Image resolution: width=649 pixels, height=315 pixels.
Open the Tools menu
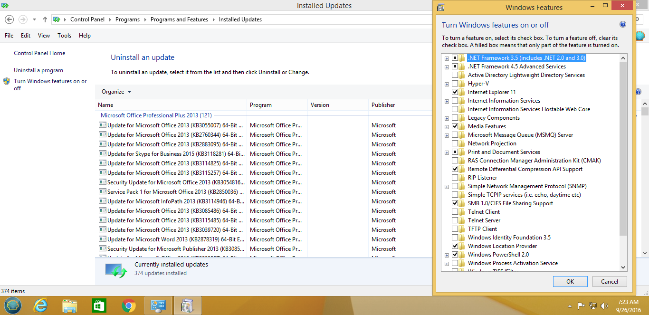point(65,36)
